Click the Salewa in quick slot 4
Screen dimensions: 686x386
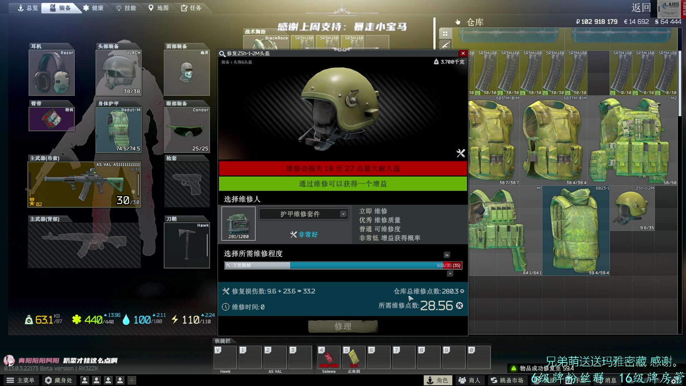point(329,357)
